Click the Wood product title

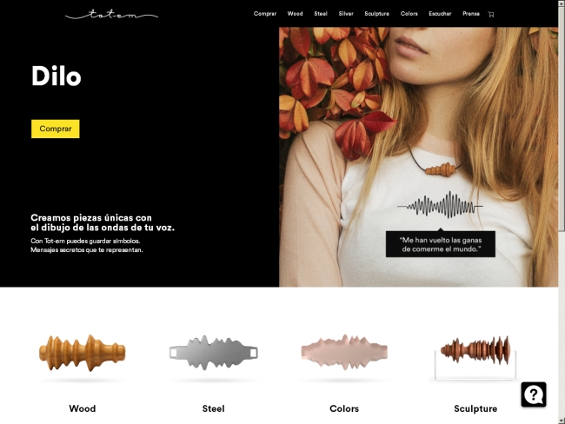(83, 408)
